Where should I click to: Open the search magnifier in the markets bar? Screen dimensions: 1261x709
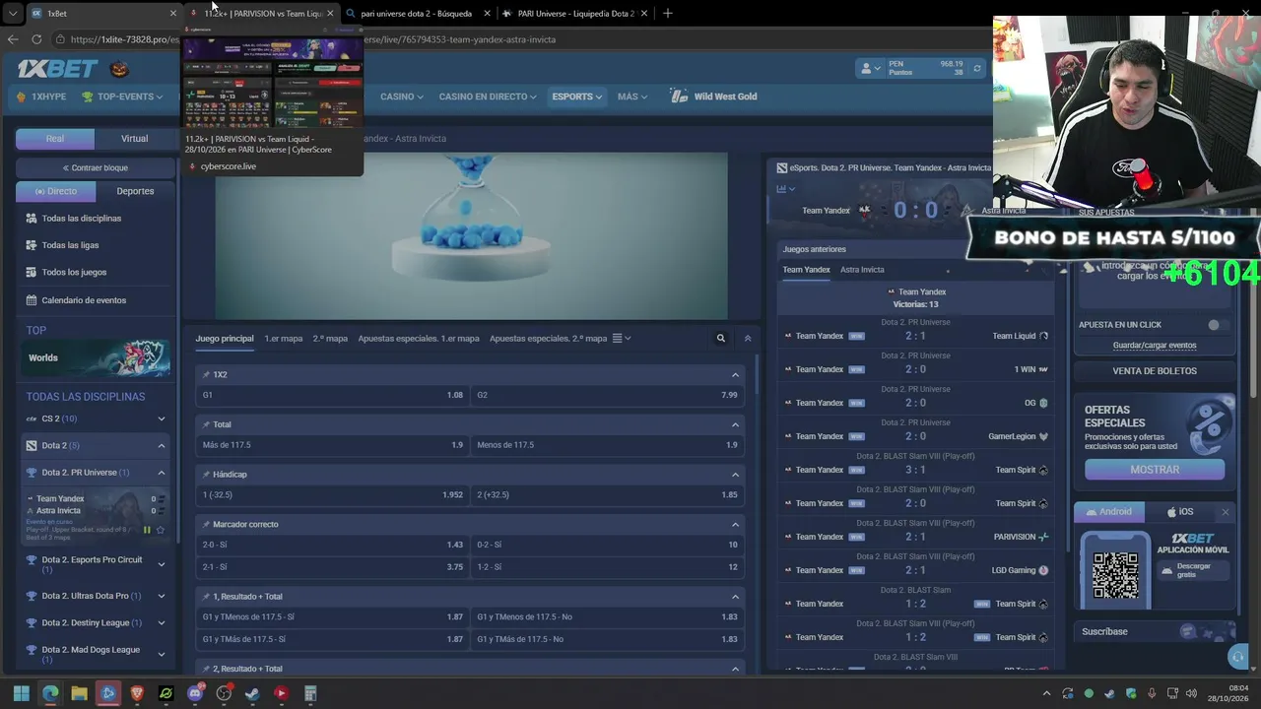tap(720, 339)
